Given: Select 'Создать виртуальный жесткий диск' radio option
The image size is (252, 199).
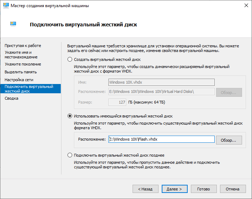Looking at the screenshot, I should click(x=70, y=59).
